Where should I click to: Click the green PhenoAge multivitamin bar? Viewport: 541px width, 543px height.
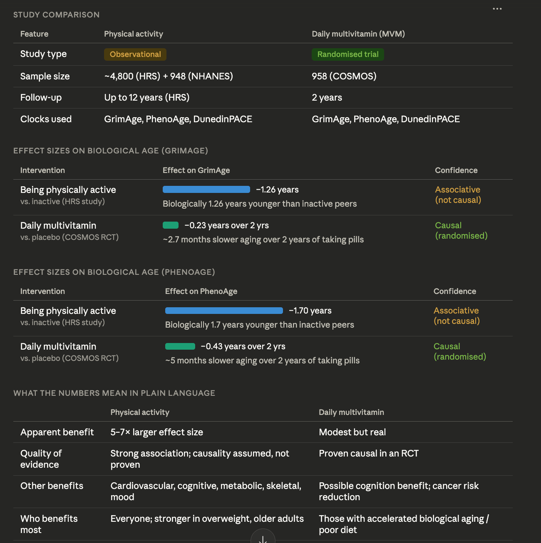pos(180,346)
